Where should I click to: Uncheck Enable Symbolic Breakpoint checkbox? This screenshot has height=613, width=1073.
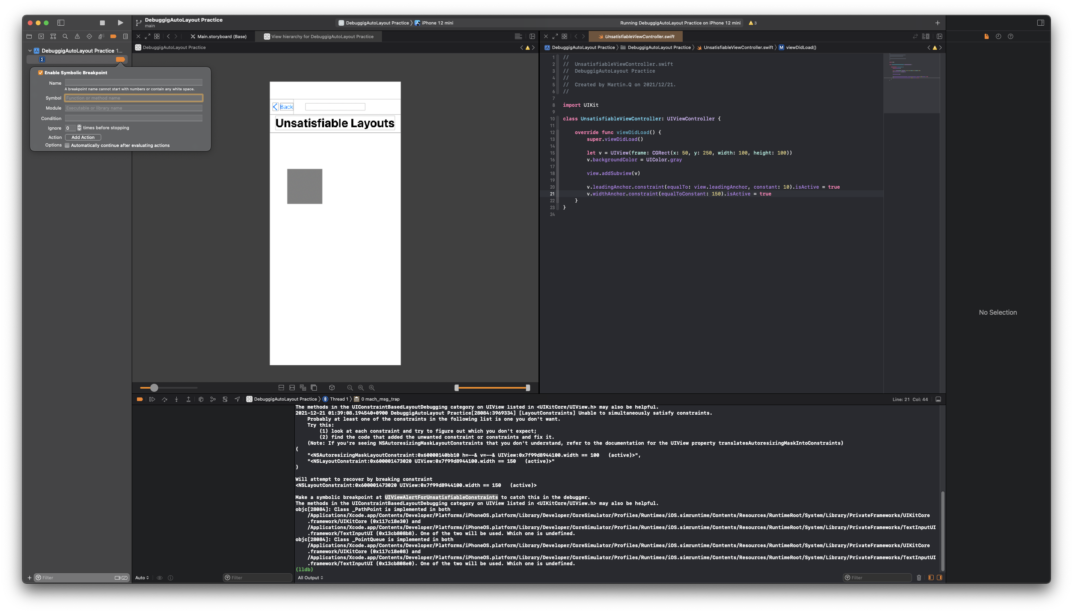pos(41,72)
